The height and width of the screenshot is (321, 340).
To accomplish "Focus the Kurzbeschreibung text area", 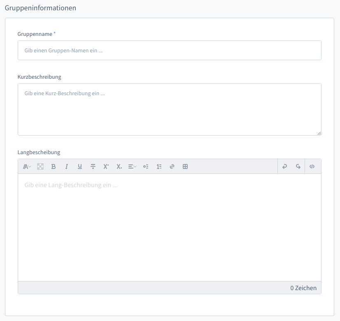I will click(169, 109).
